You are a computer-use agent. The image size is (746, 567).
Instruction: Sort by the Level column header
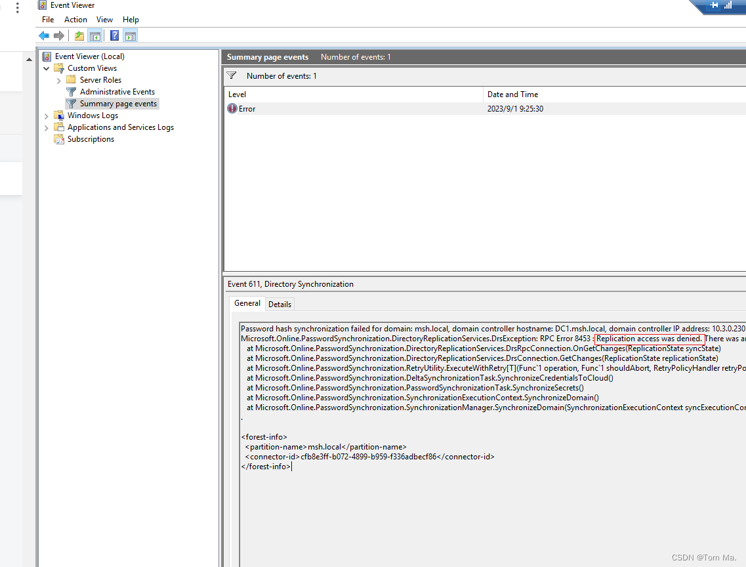click(354, 94)
